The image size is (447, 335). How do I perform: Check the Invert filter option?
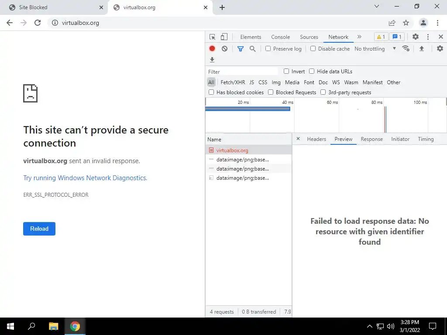pyautogui.click(x=286, y=71)
